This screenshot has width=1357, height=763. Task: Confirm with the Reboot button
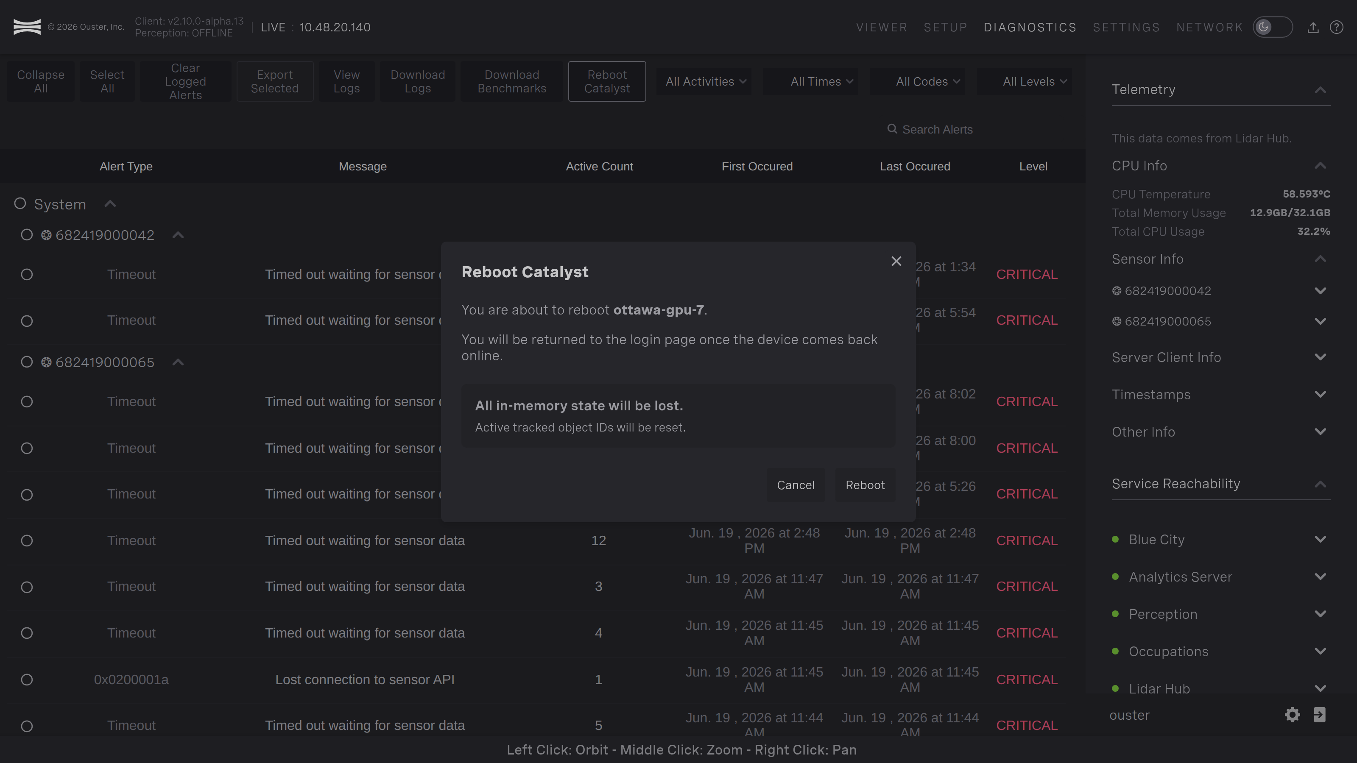pyautogui.click(x=865, y=485)
